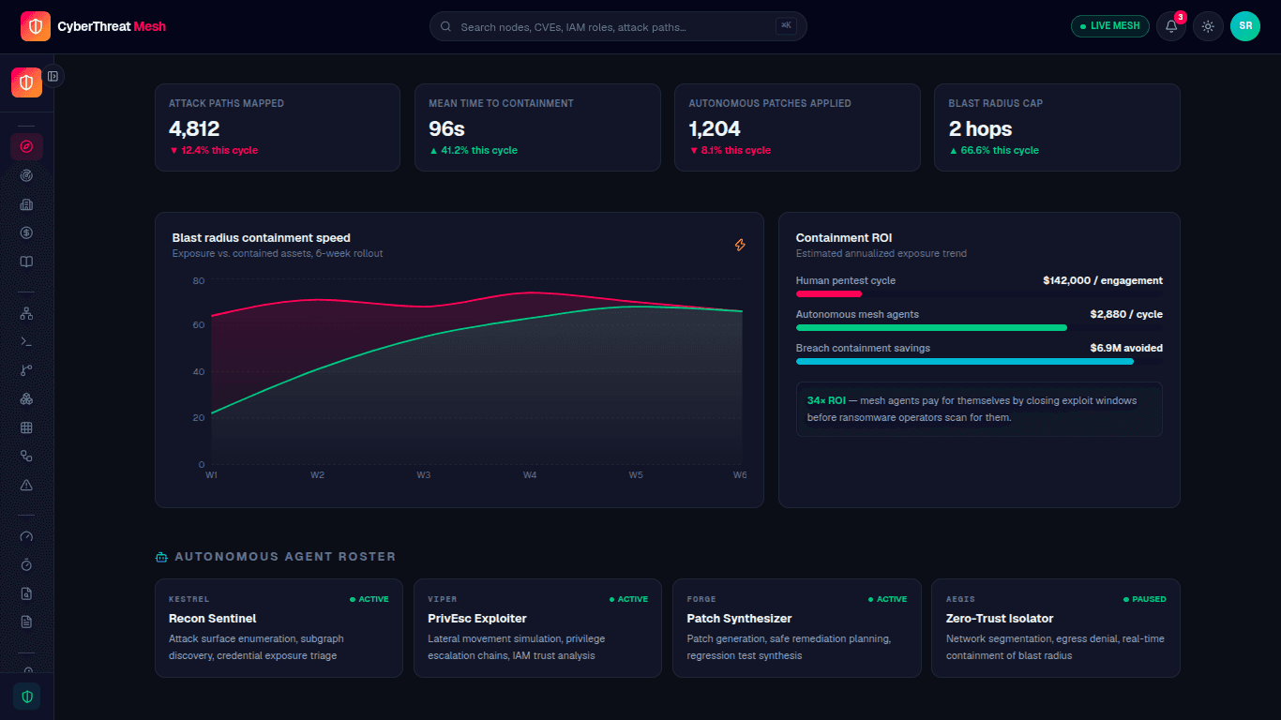Open the stopwatch timer icon in sidebar

point(26,564)
